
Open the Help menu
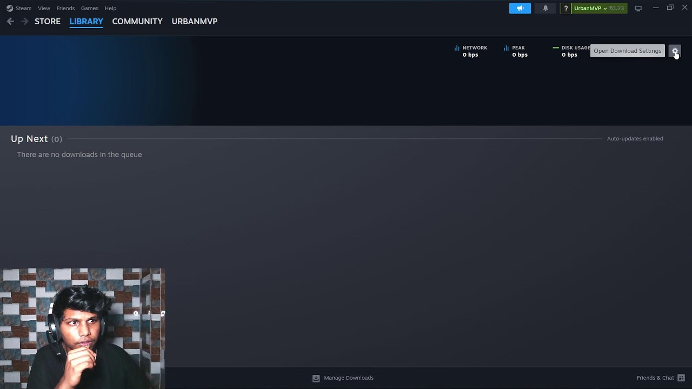[x=110, y=8]
